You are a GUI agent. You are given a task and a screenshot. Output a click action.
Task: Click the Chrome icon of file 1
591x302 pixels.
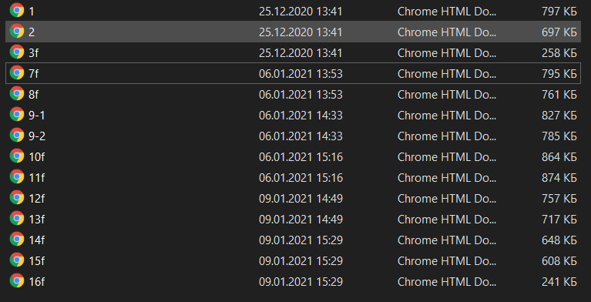point(17,11)
